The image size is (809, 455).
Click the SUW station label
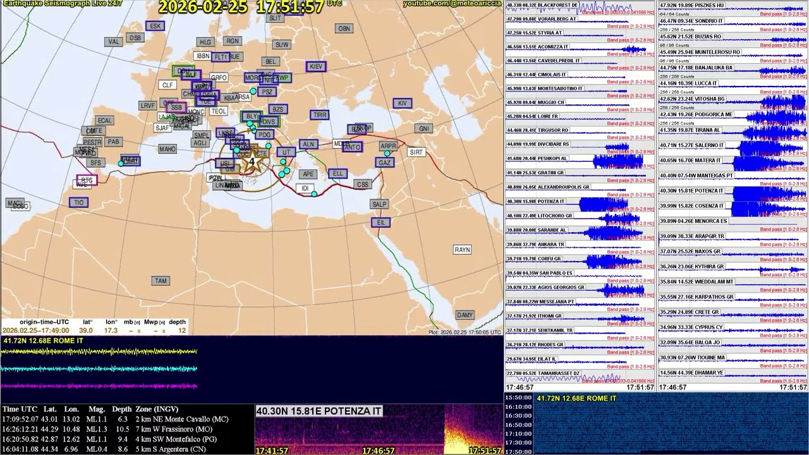pos(282,45)
